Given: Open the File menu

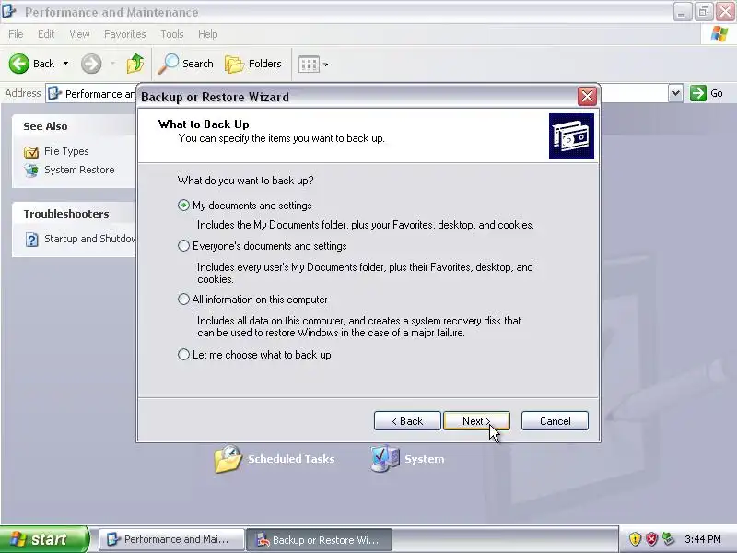Looking at the screenshot, I should 16,34.
